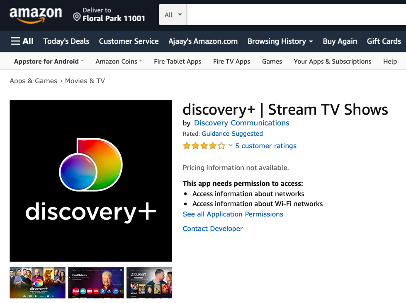The width and height of the screenshot is (406, 303).
Task: Navigate to Movies & TV breadcrumb
Action: tap(85, 81)
